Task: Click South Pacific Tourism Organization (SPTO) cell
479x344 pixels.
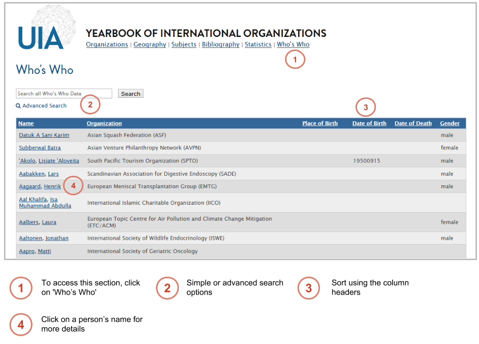Action: point(142,161)
